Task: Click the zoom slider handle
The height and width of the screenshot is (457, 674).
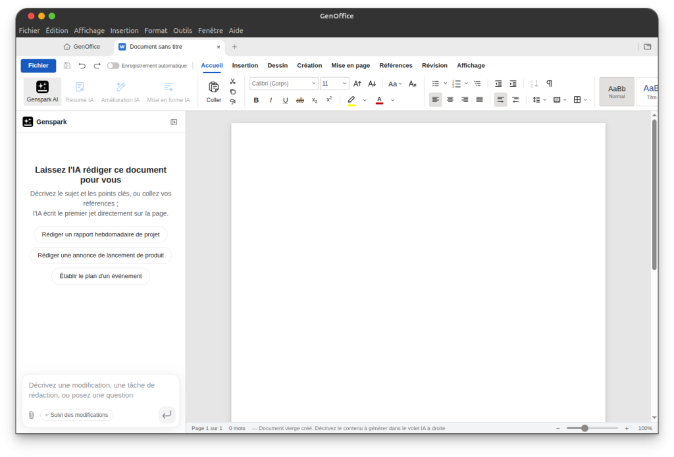Action: [584, 429]
